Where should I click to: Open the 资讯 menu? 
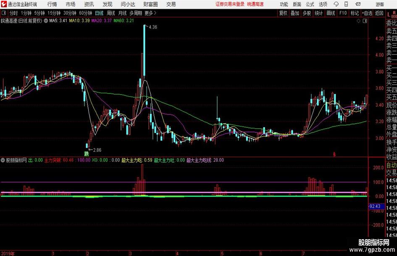89,4
